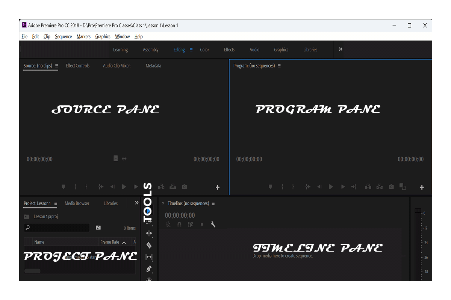
Task: Click the Extract button in Program monitor
Action: pyautogui.click(x=380, y=186)
